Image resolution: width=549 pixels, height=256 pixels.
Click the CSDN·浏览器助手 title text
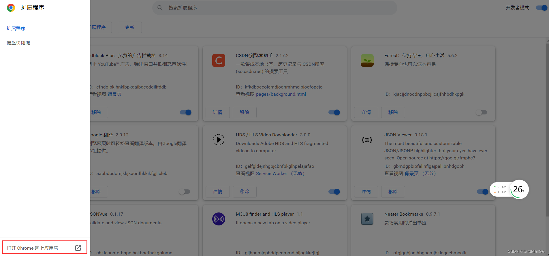254,55
